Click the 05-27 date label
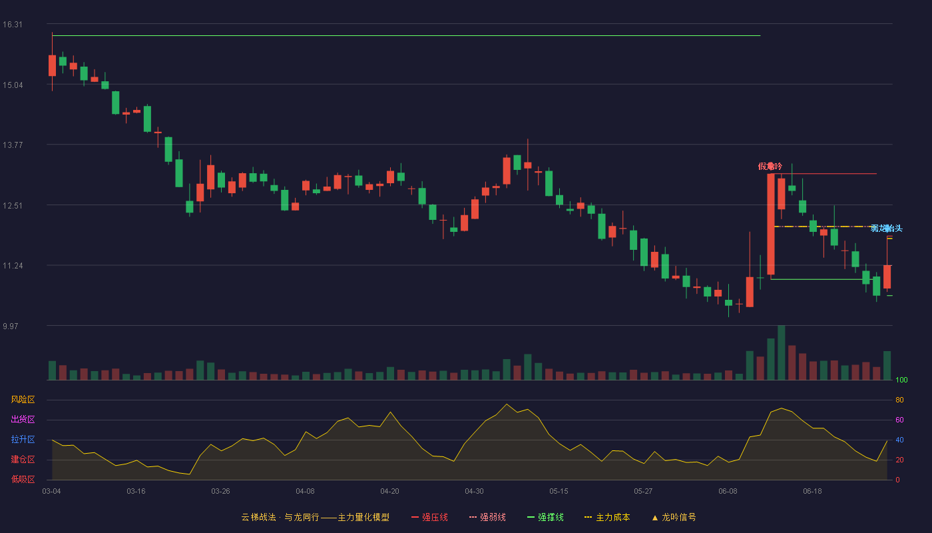This screenshot has width=932, height=533. click(643, 491)
